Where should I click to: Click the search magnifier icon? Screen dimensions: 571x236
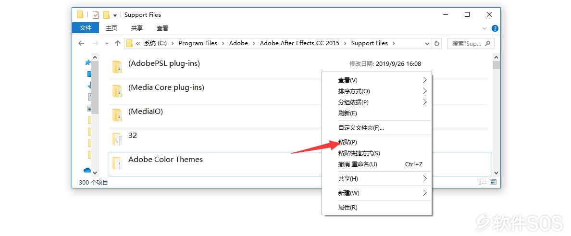pyautogui.click(x=487, y=43)
